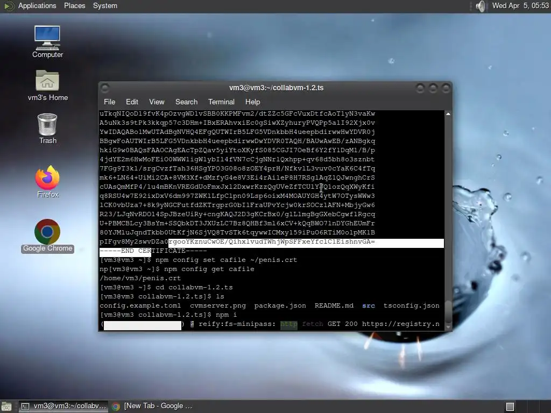
Task: Open vm3's Home folder icon
Action: pos(47,86)
